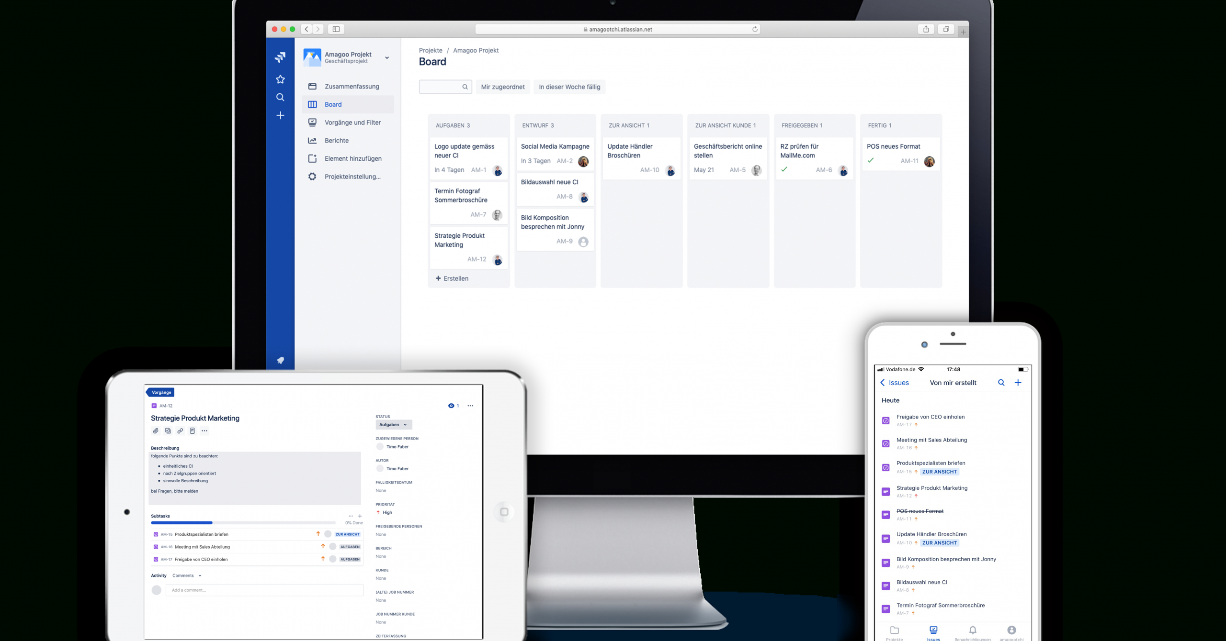Viewport: 1226px width, 641px height.
Task: Go back to Issues on phone
Action: (895, 383)
